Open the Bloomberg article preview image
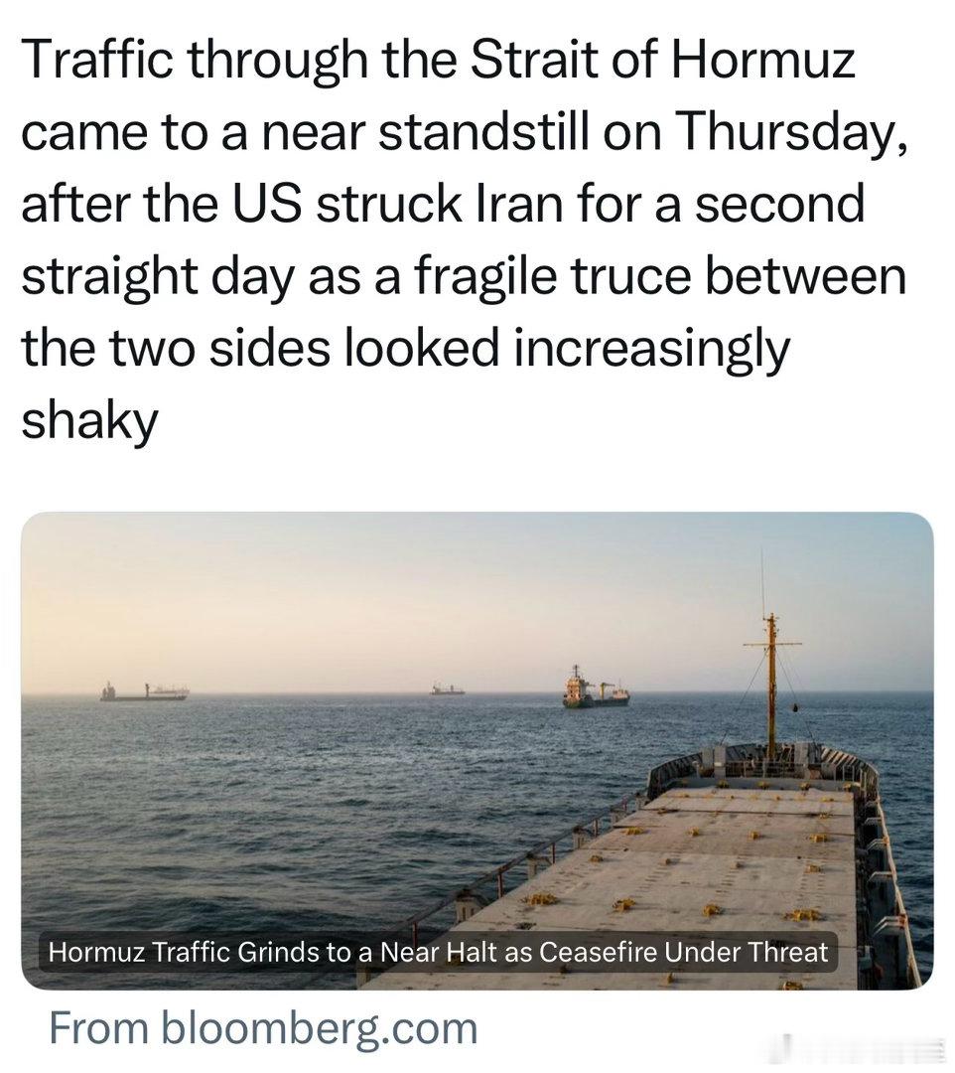The width and height of the screenshot is (955, 1073). pyautogui.click(x=477, y=750)
